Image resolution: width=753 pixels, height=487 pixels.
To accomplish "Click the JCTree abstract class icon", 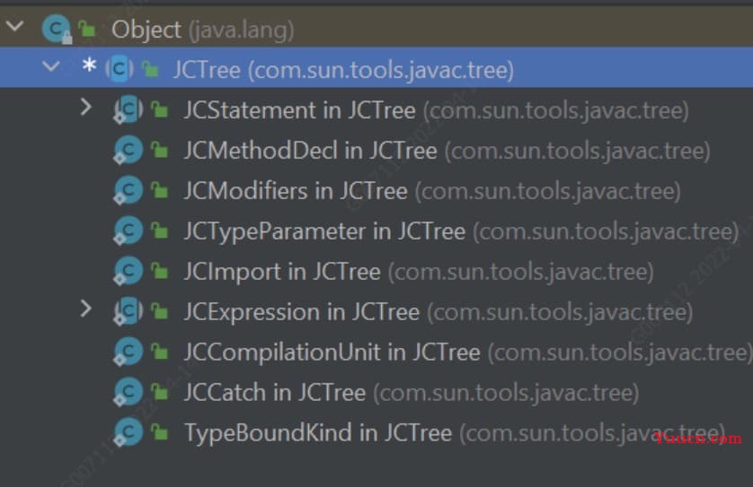I will coord(120,69).
